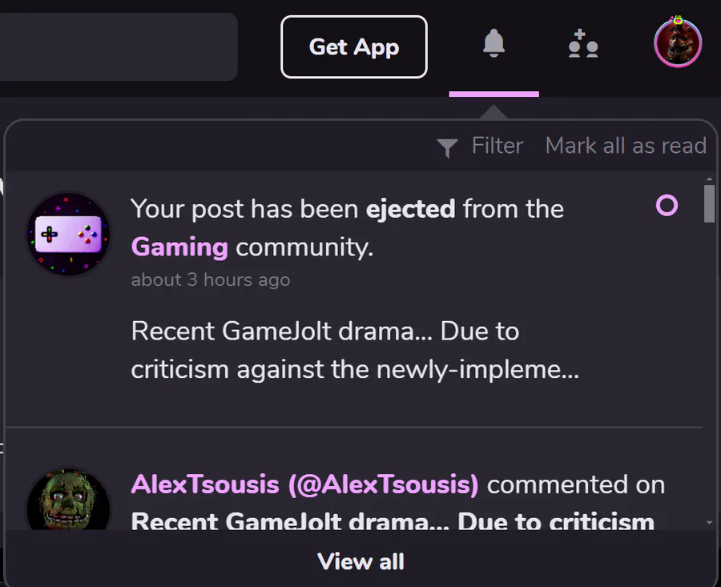Open the AlexTsousis (@AlexTsousis) profile link
Screen dimensions: 721x587
point(304,484)
